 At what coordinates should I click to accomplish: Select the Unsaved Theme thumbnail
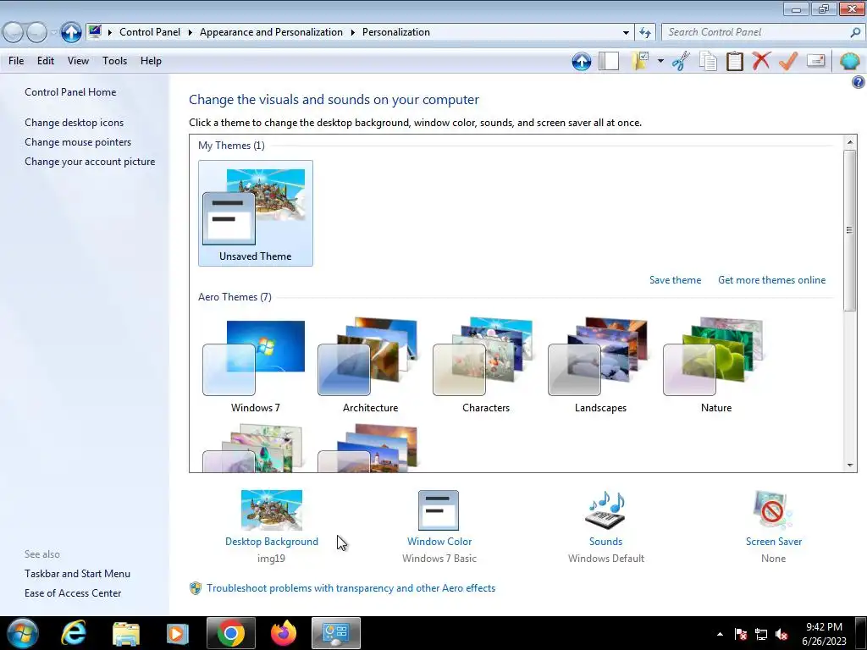256,213
